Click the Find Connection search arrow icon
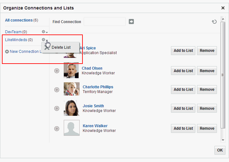The image size is (229, 162). tap(131, 22)
